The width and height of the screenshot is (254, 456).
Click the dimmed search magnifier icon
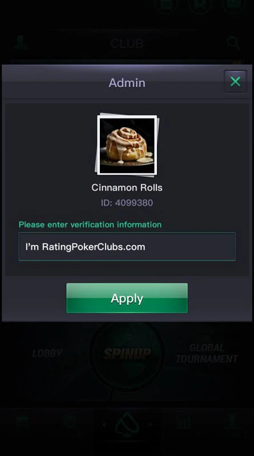[233, 44]
